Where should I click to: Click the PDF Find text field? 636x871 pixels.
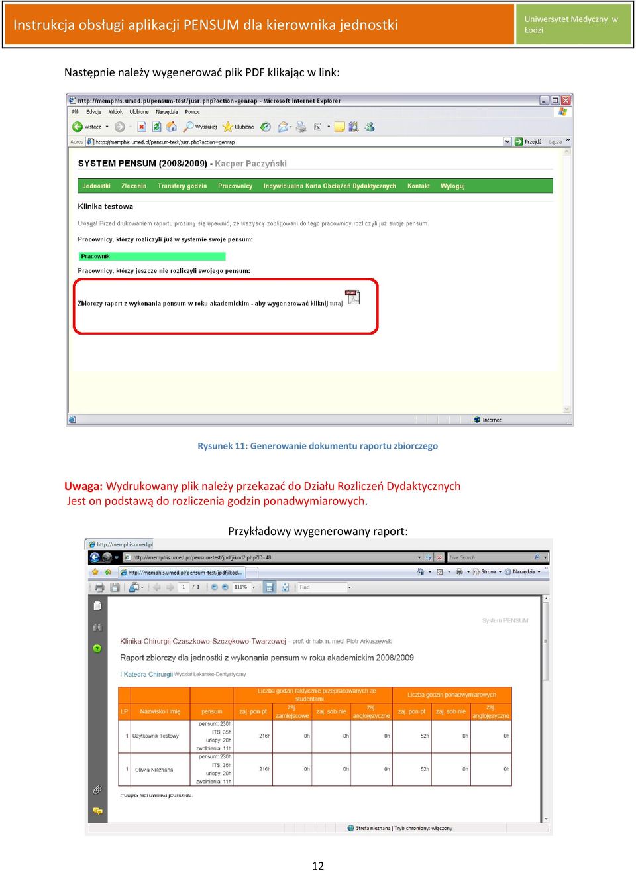321,587
